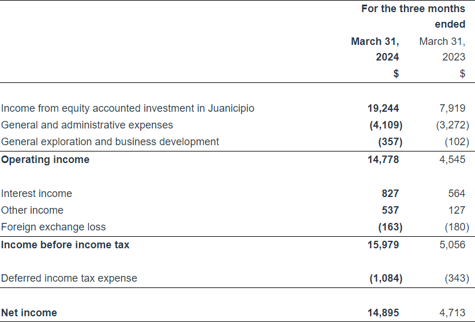This screenshot has width=475, height=322.
Task: Select the 14,895 net income value
Action: click(383, 313)
